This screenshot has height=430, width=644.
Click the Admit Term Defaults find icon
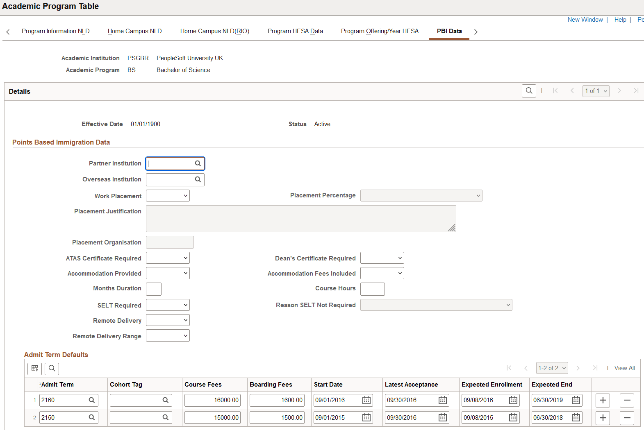coord(52,369)
